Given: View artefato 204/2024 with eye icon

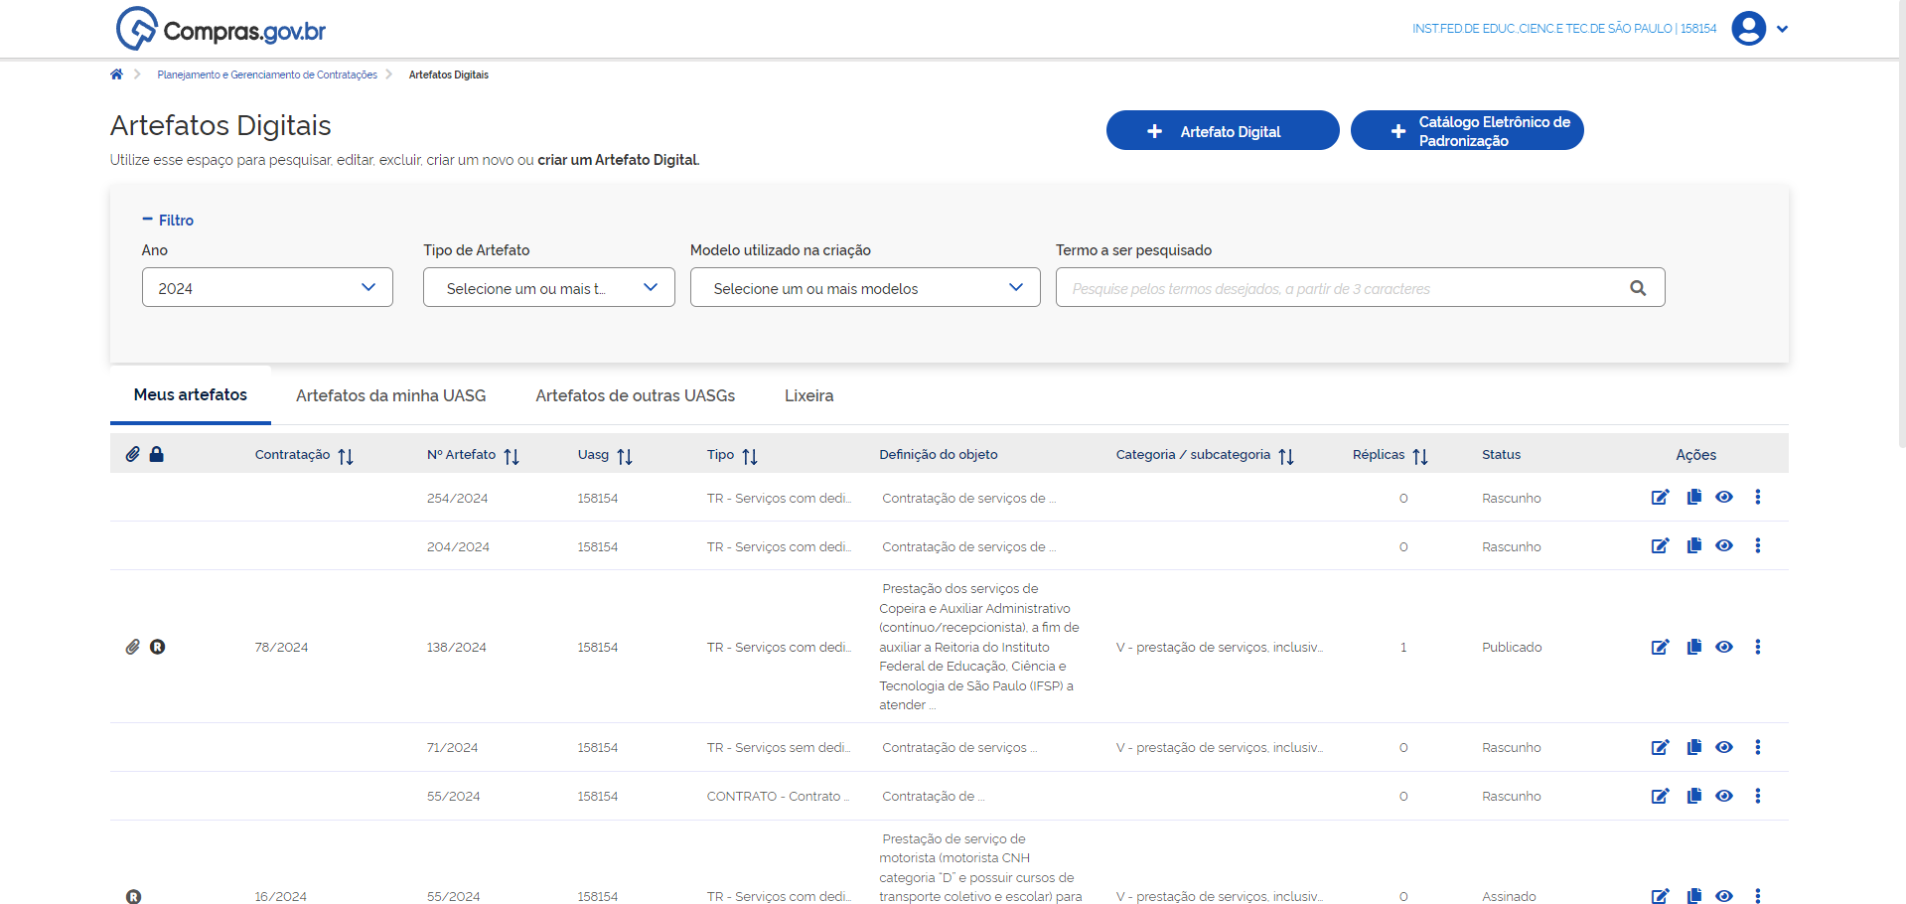Looking at the screenshot, I should click(1724, 545).
